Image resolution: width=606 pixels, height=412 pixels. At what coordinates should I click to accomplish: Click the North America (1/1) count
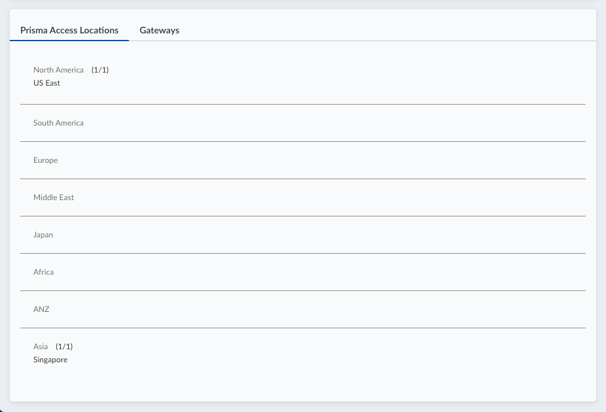100,70
